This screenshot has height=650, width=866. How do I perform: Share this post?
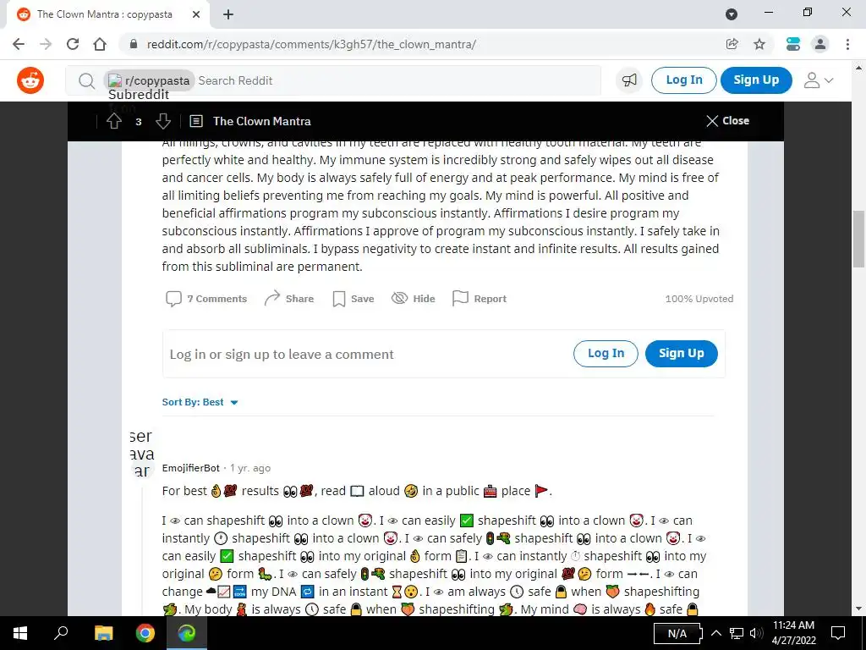289,299
